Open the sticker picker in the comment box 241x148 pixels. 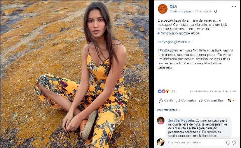(x=234, y=143)
